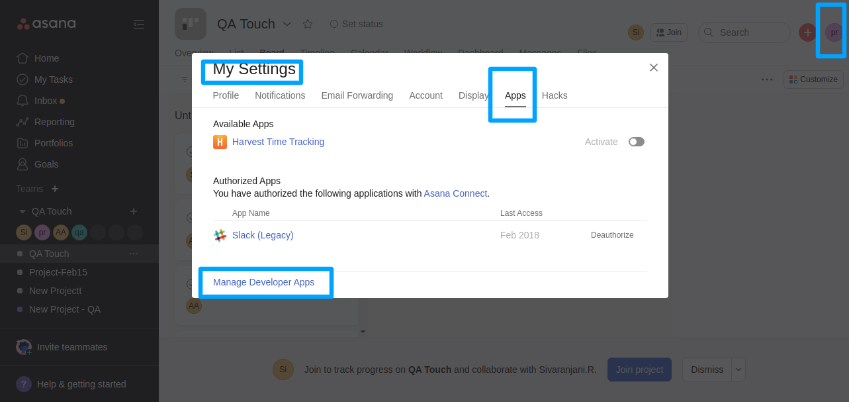Click the Harvest Time Tracking app icon
Viewport: 849px width, 402px height.
click(220, 142)
